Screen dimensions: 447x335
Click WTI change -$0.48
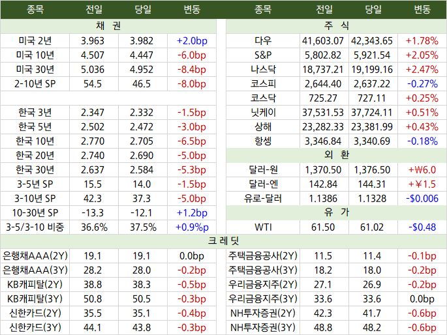pyautogui.click(x=422, y=227)
